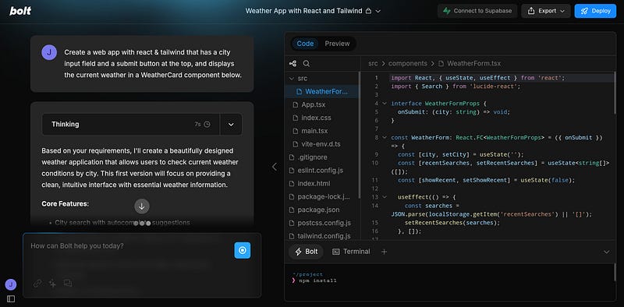Viewport: 624px width, 307px height.
Task: Click the attach link icon in prompt box
Action: tap(37, 284)
